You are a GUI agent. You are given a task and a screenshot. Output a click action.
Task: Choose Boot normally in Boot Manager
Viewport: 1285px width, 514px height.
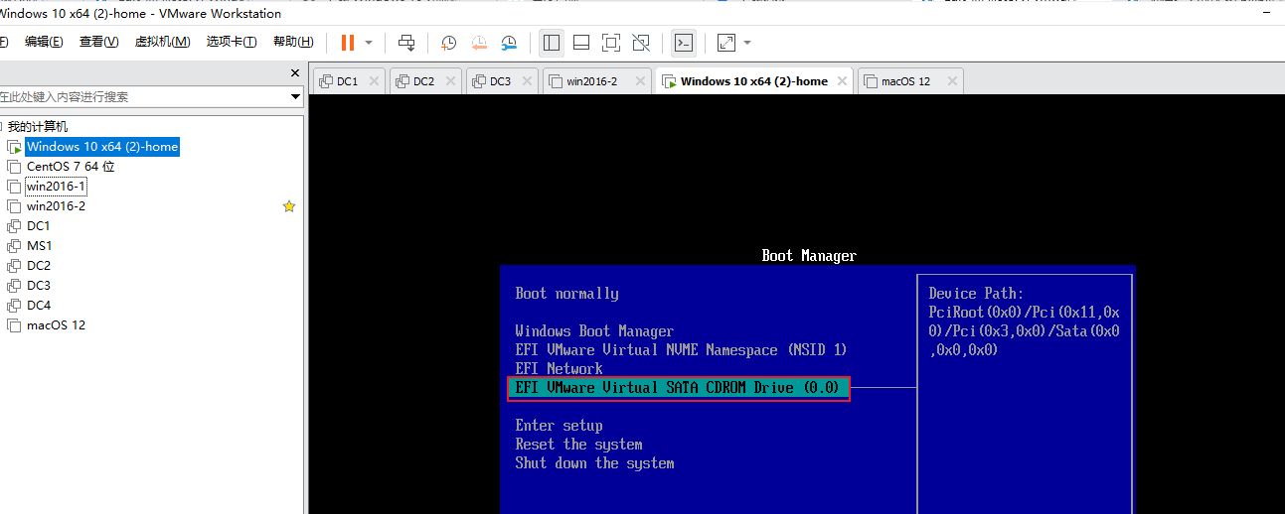tap(566, 294)
